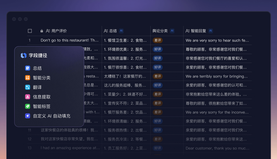277x159 pixels.
Task: Click the 智能分类 orange grid icon
Action: click(28, 77)
